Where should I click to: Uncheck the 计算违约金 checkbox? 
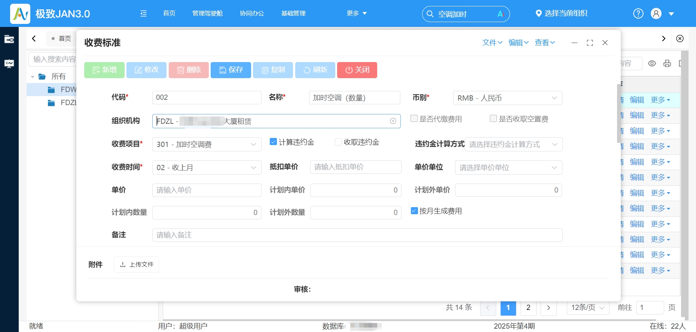click(x=273, y=142)
